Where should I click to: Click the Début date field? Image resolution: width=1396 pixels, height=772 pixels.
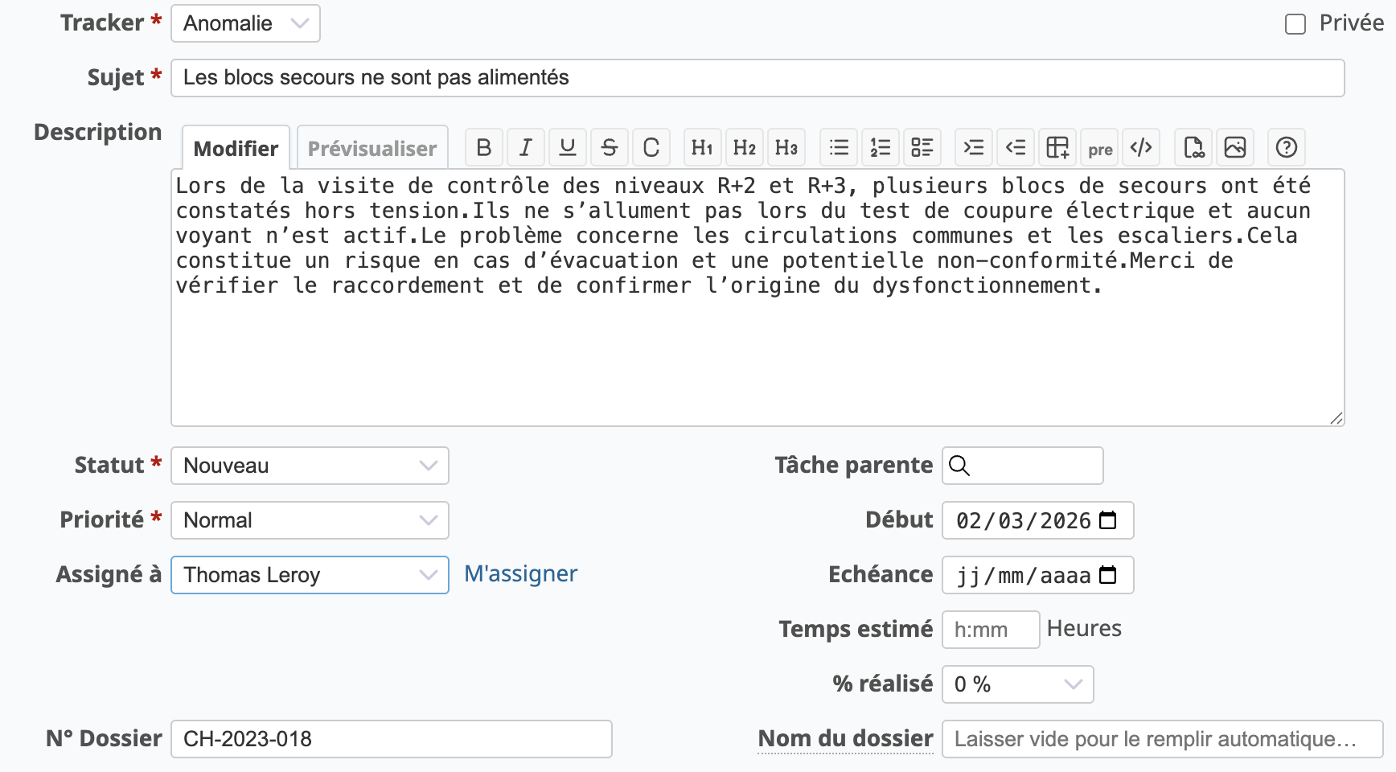pyautogui.click(x=1037, y=520)
